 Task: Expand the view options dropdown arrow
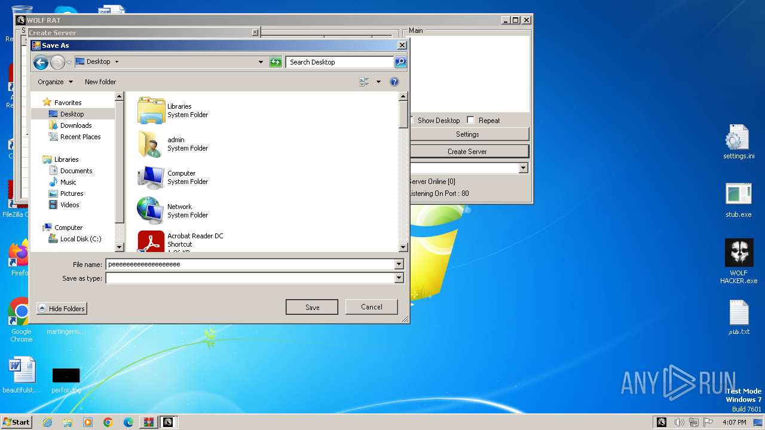[378, 82]
